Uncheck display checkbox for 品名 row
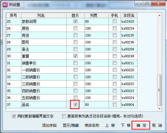This screenshot has width=167, height=133. tap(75, 104)
